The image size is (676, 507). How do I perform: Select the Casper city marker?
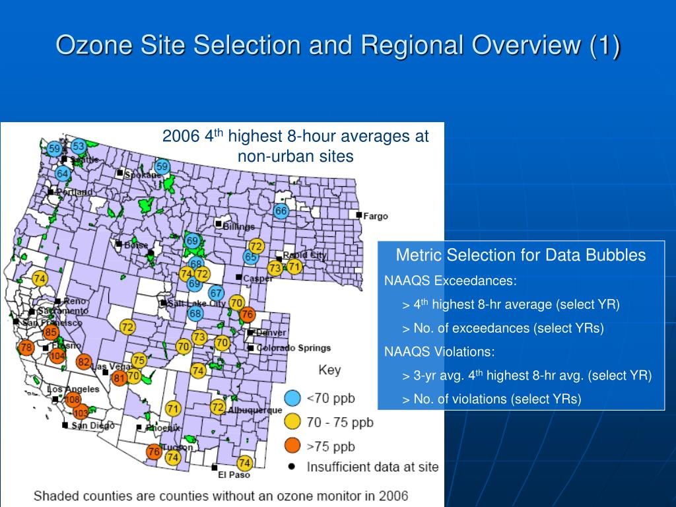point(239,277)
